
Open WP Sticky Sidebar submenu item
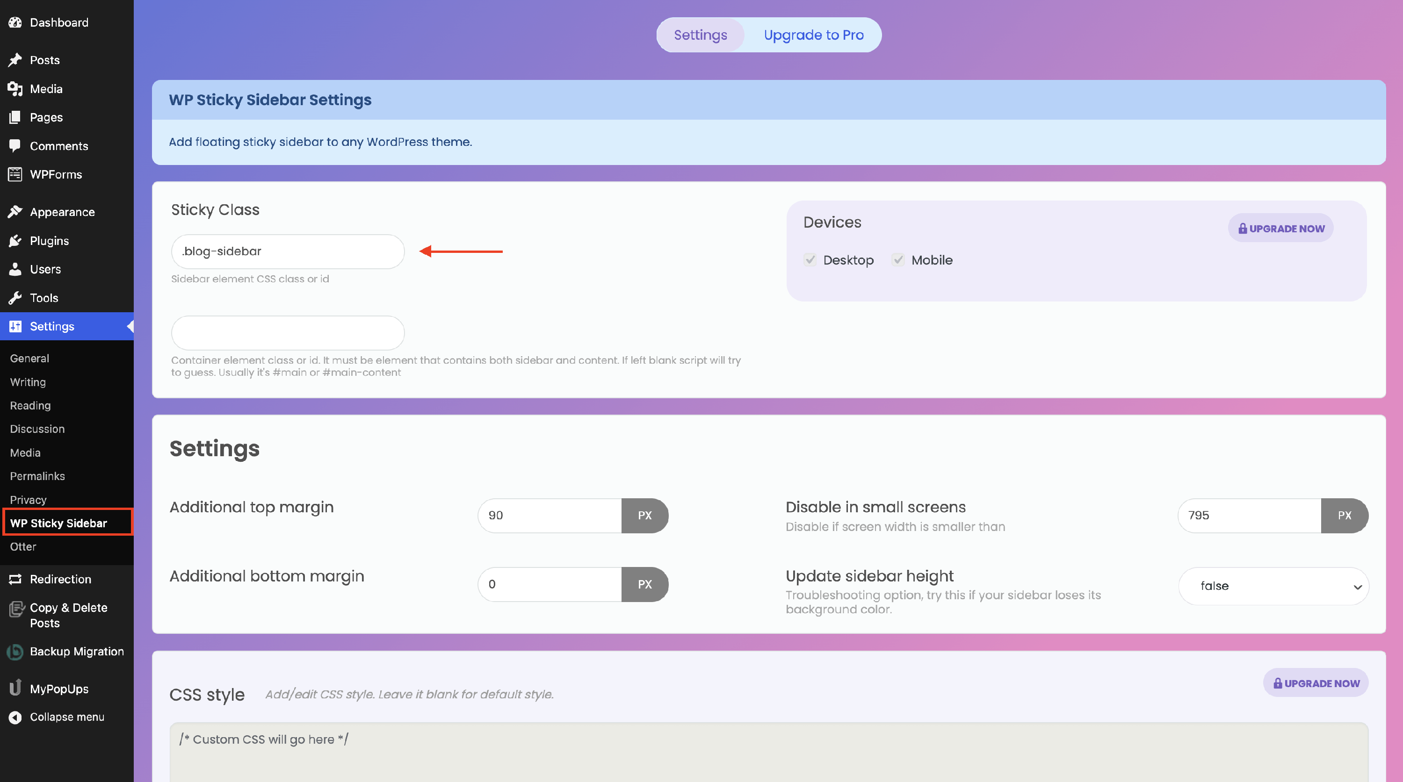point(58,523)
